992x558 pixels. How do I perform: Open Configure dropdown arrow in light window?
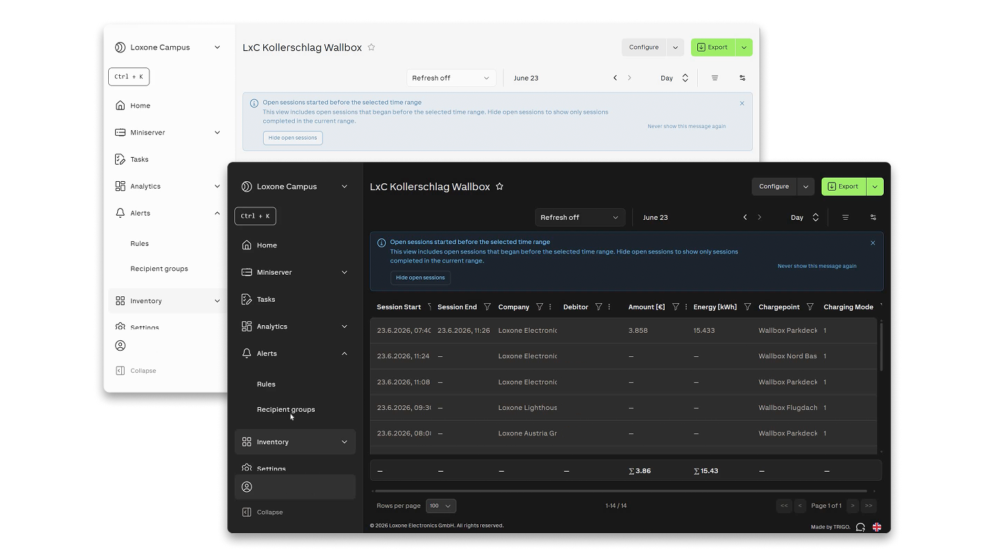click(x=675, y=48)
